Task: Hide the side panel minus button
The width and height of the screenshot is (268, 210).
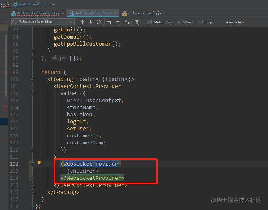Action: tap(3, 13)
